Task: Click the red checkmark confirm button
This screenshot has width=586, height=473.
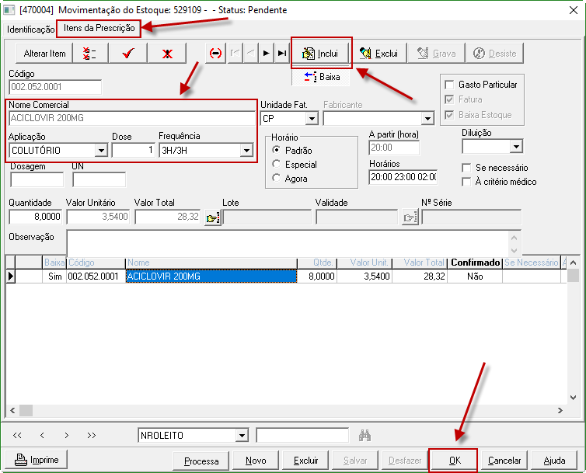Action: click(128, 54)
